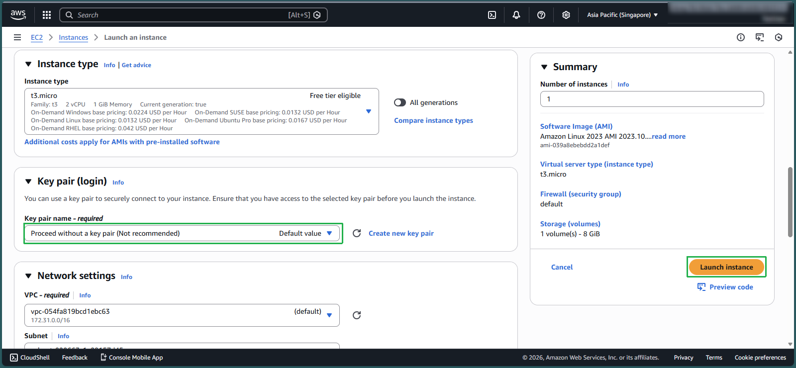Open Feedback in the footer
The image size is (796, 368).
[75, 358]
